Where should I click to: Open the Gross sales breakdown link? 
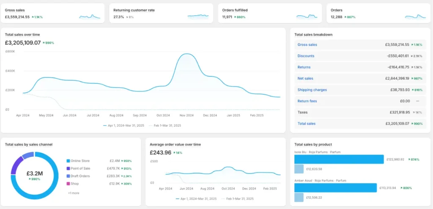307,45
